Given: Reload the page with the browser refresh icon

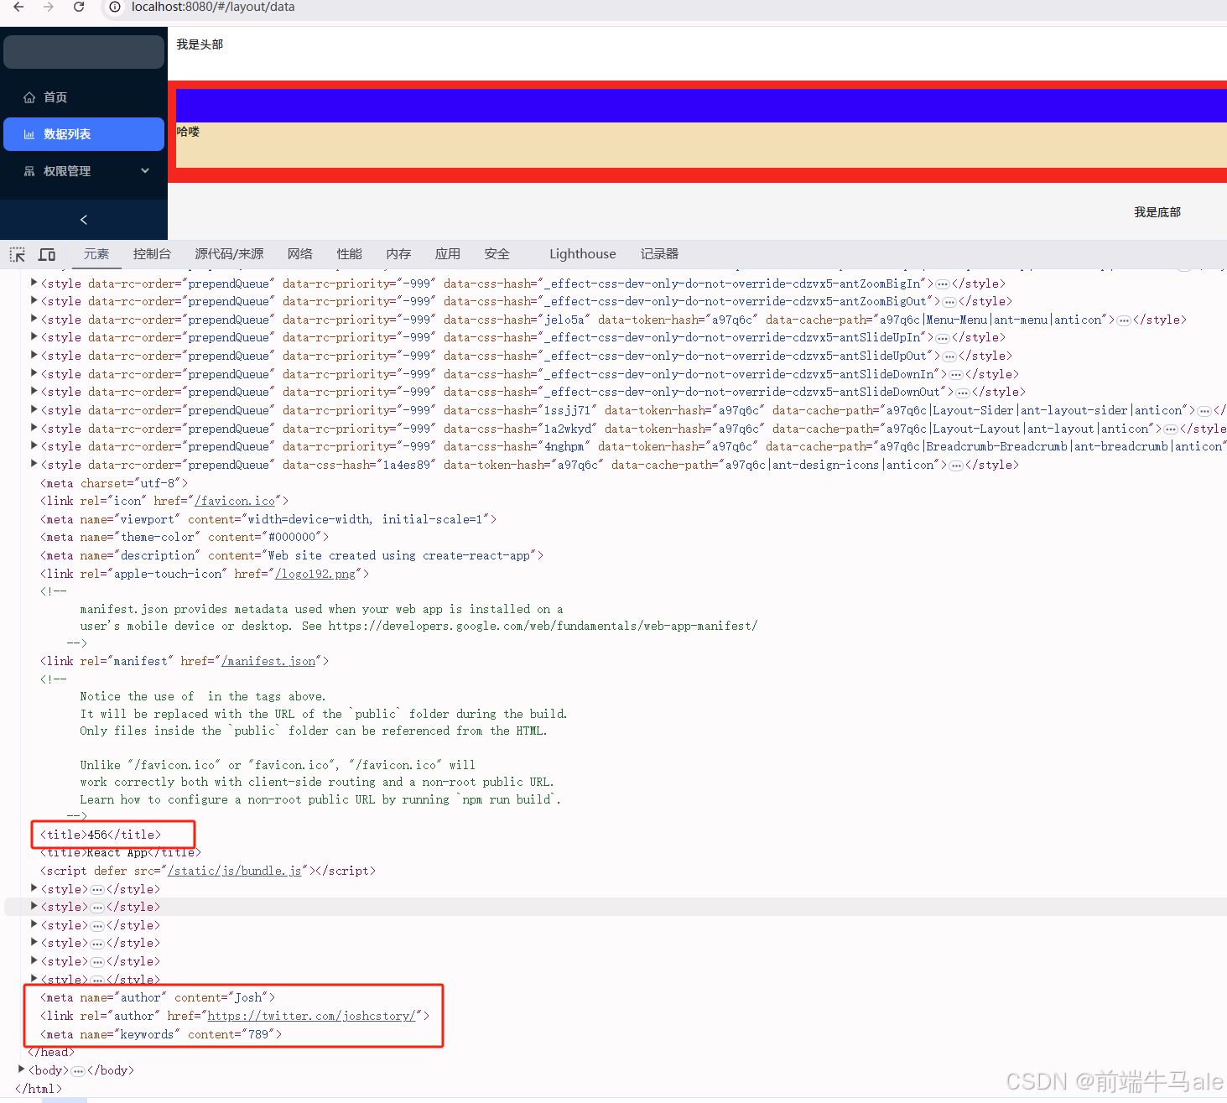Looking at the screenshot, I should tap(78, 7).
